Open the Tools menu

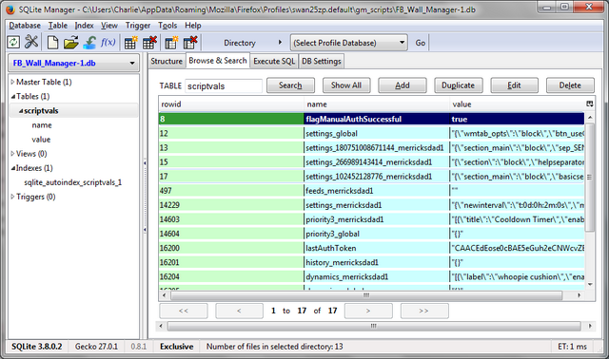[167, 26]
